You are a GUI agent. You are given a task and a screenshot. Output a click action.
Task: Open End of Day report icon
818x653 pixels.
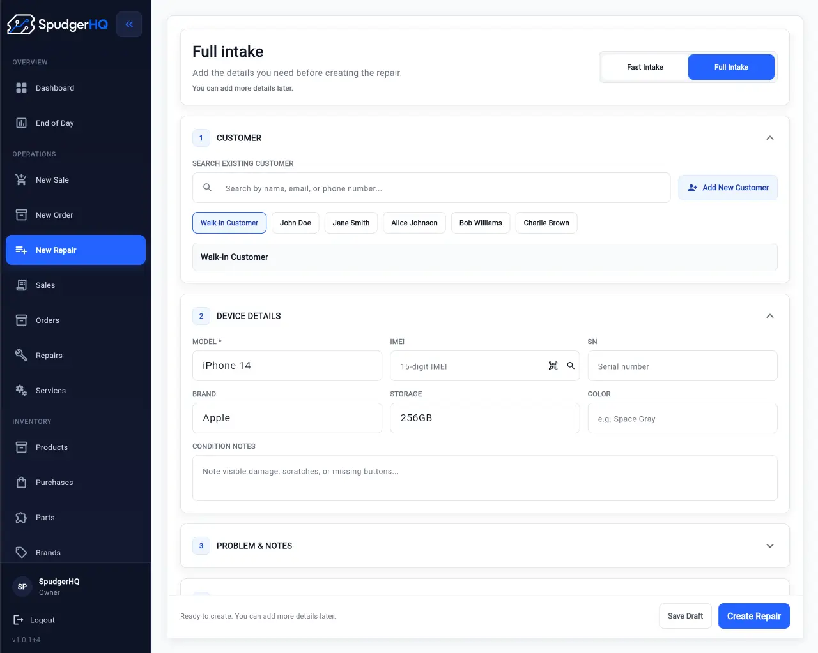coord(21,123)
